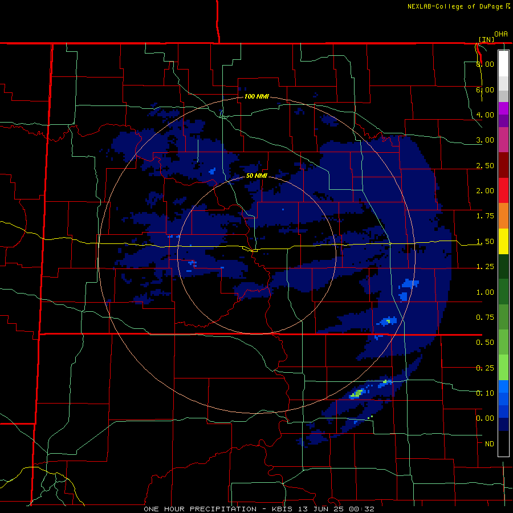The width and height of the screenshot is (513, 513).
Task: Click the 1.00 legend value
Action: coord(485,292)
